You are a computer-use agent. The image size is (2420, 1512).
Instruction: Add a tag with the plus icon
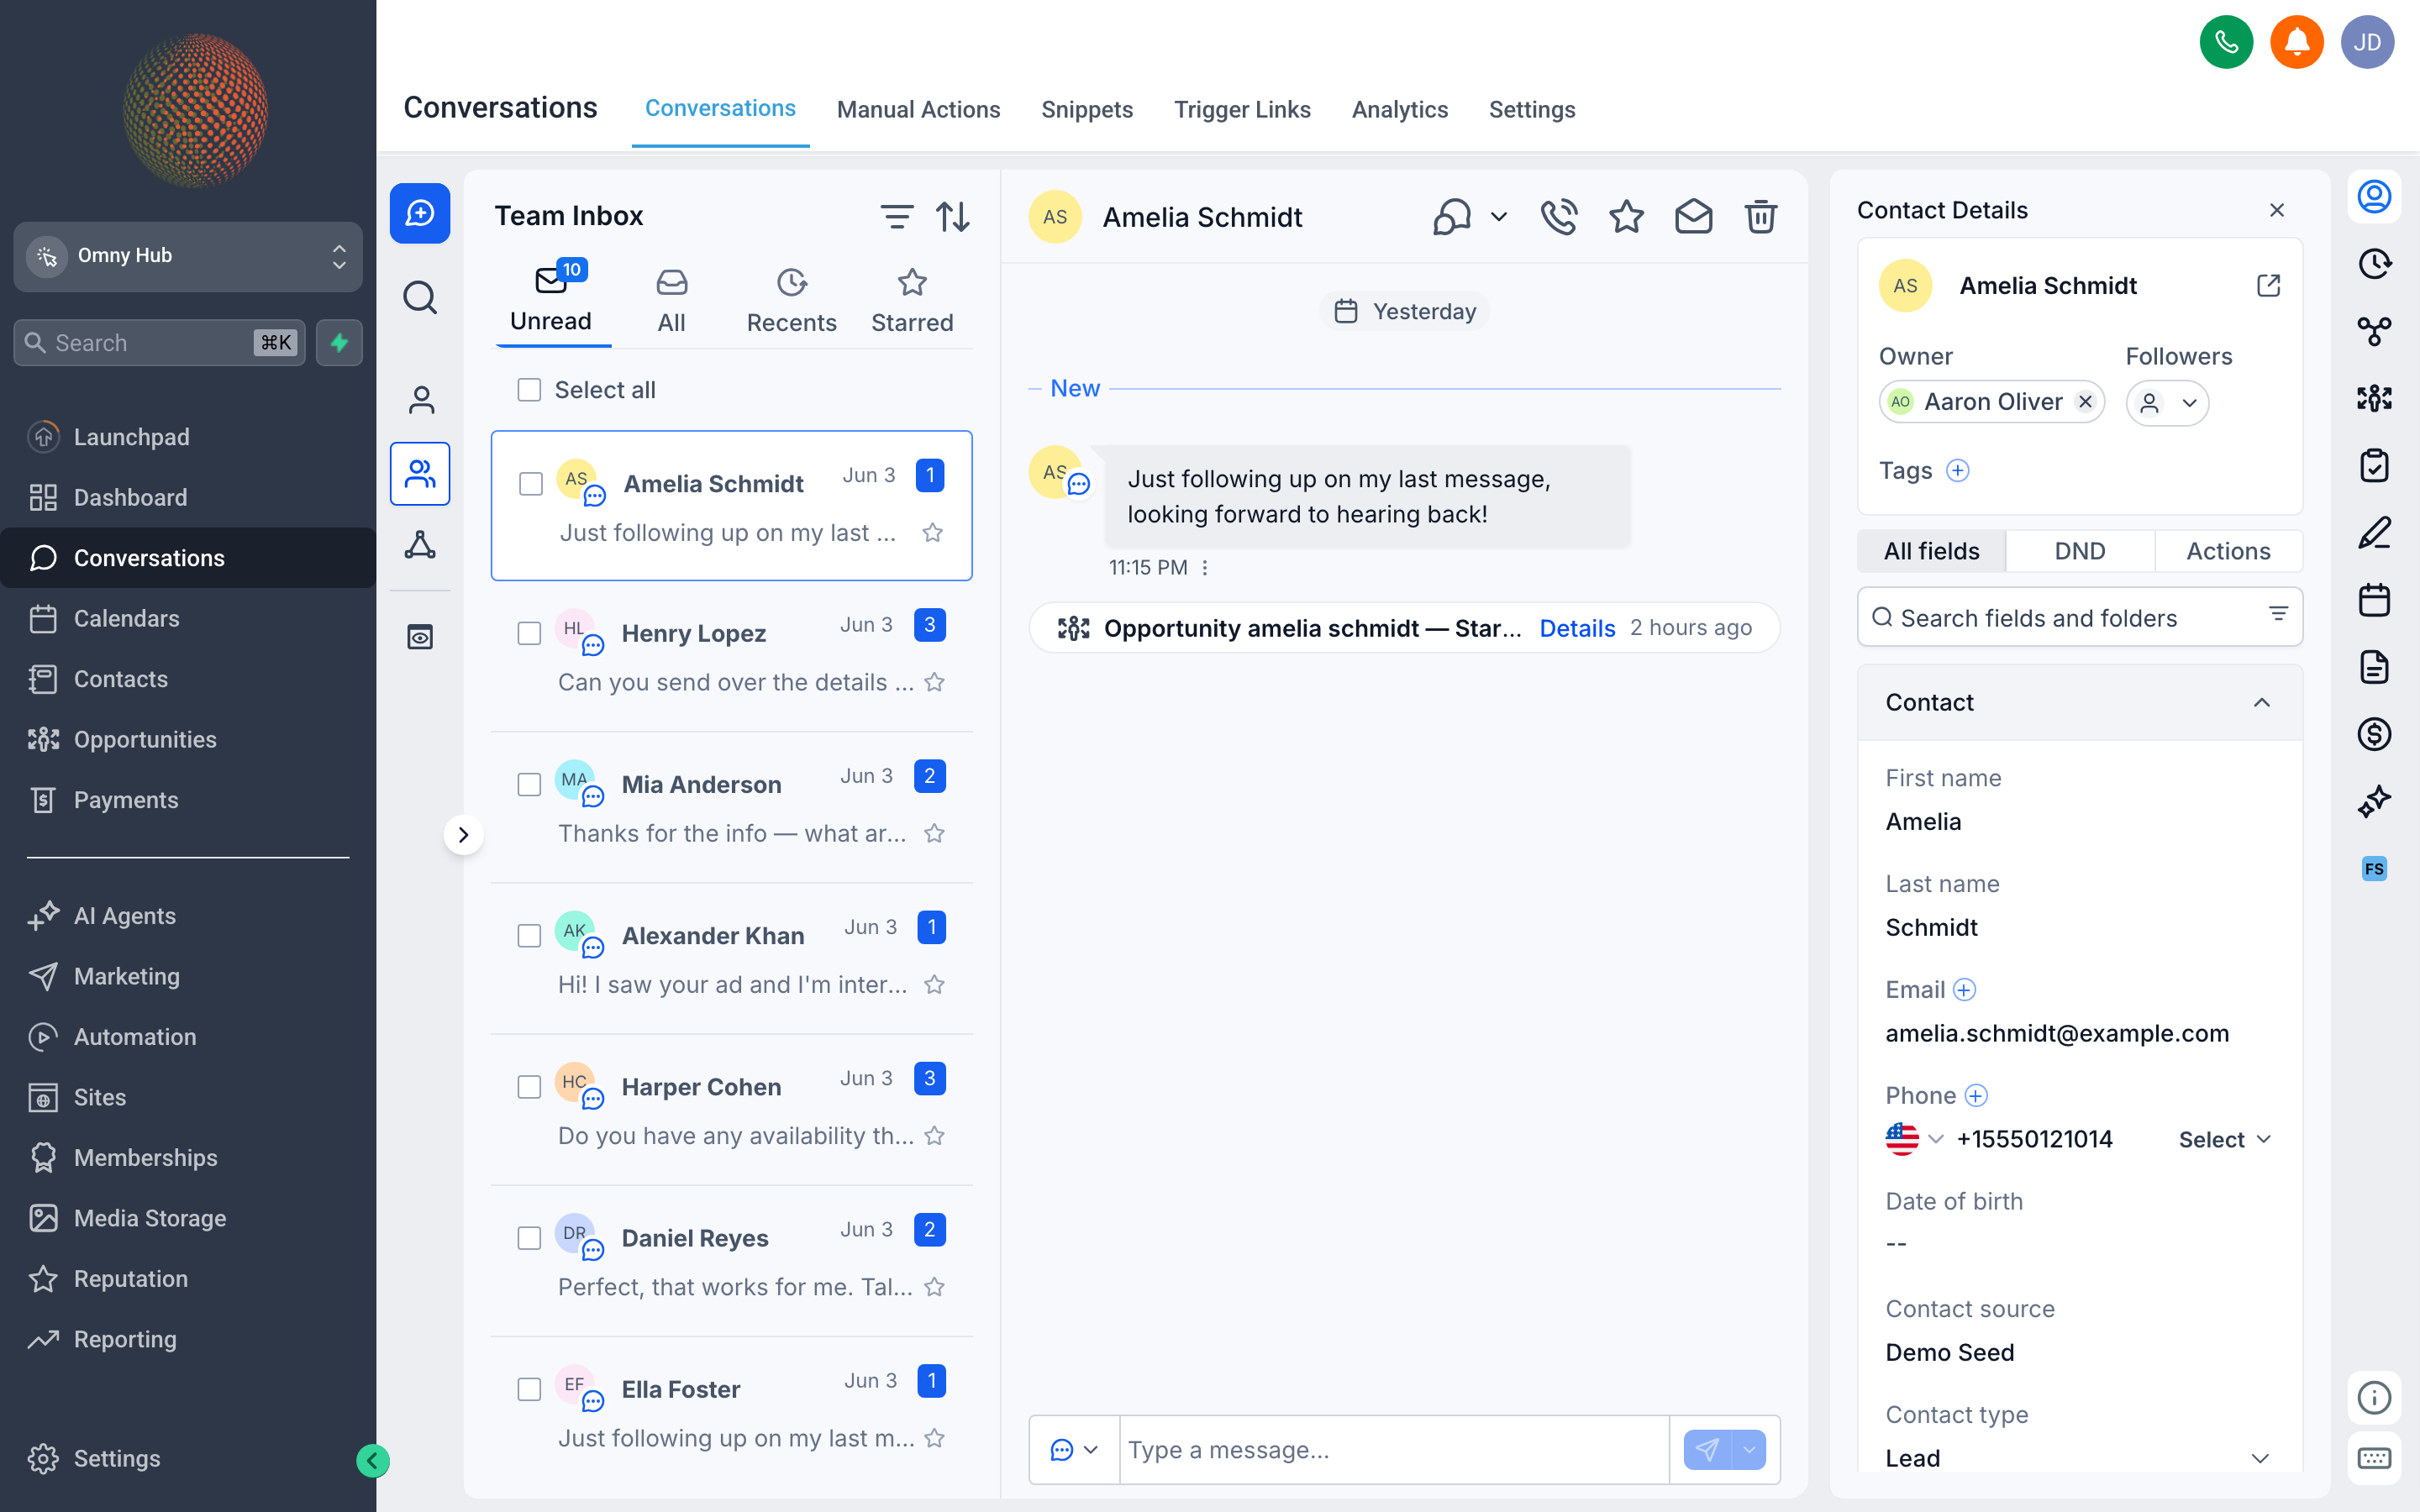pyautogui.click(x=1958, y=470)
